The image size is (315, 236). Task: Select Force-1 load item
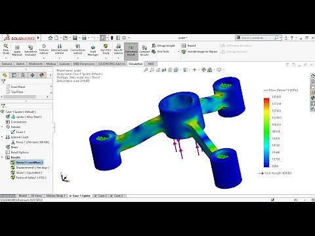(30, 142)
